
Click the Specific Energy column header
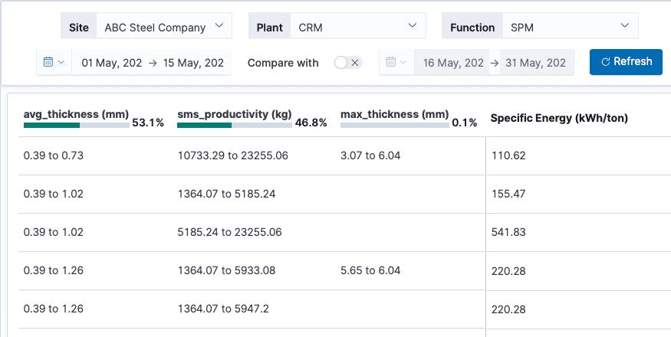coord(559,119)
